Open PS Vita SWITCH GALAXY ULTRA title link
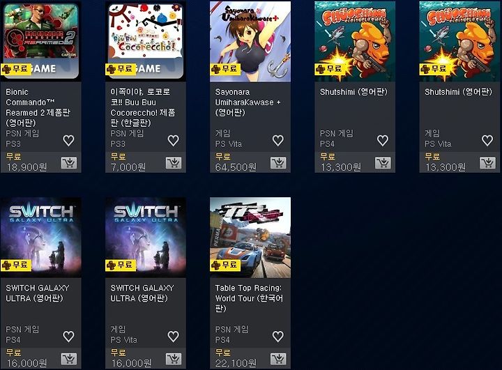Image resolution: width=502 pixels, height=370 pixels. [x=142, y=293]
